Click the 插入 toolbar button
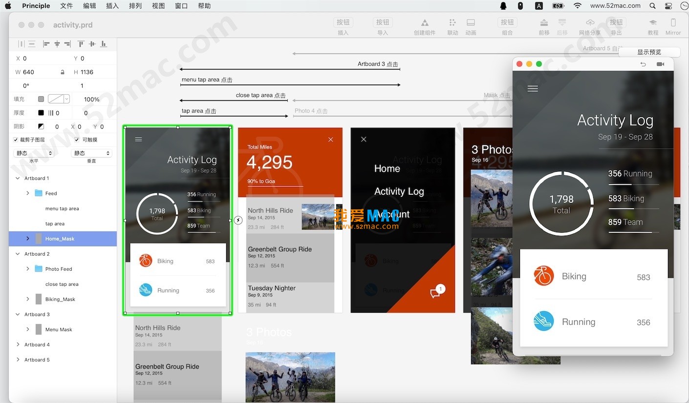 point(343,22)
